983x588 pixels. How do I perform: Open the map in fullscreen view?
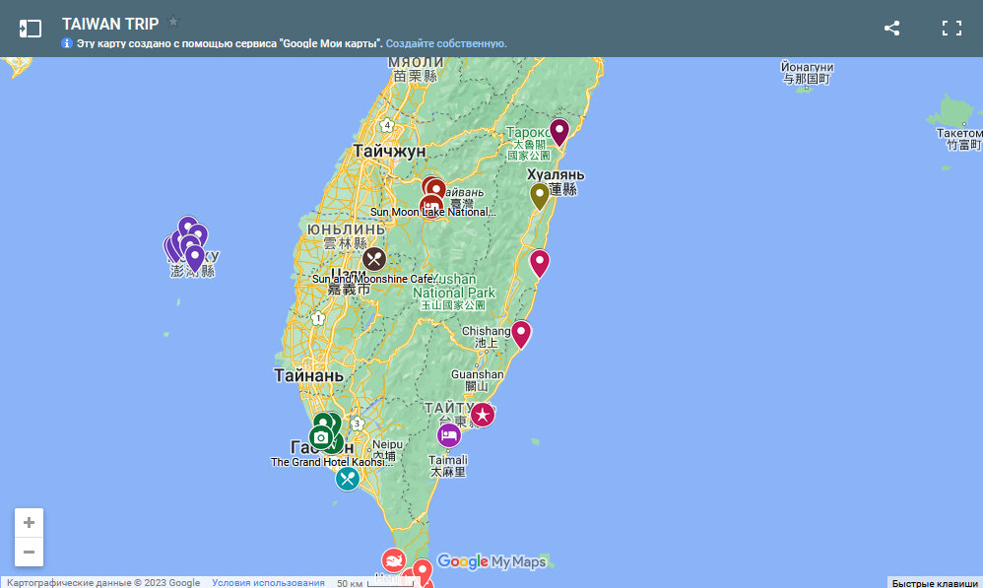point(951,29)
